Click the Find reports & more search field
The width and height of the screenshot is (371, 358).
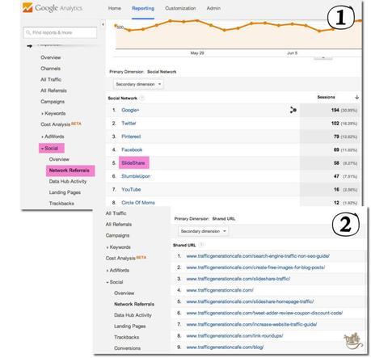pyautogui.click(x=60, y=32)
